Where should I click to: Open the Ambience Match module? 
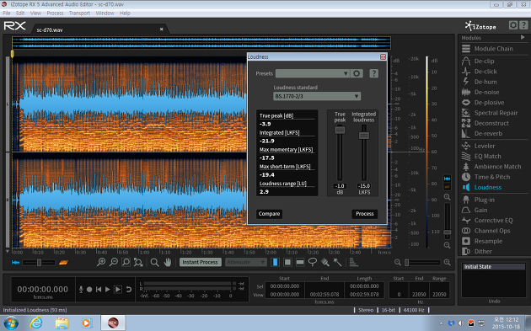[x=491, y=167]
